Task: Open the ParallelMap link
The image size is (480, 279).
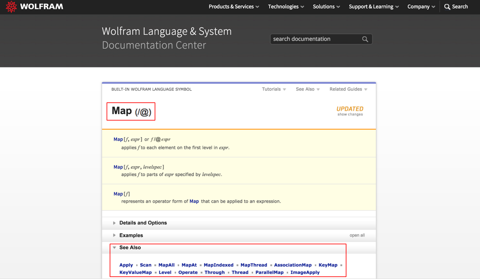Action: tap(269, 273)
